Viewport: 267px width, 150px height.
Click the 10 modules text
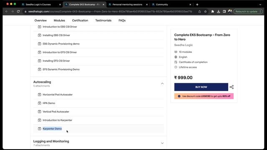(185, 52)
